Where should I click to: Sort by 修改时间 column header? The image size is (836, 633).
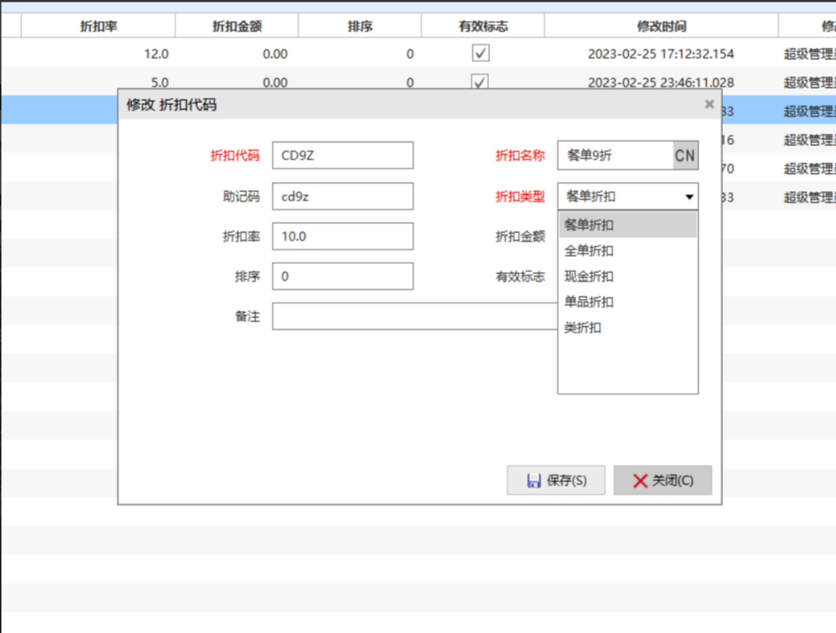(x=660, y=26)
